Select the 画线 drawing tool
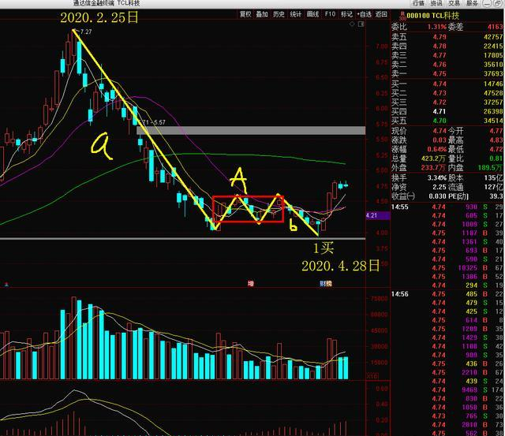Viewport: 505px width, 436px height. pos(312,14)
